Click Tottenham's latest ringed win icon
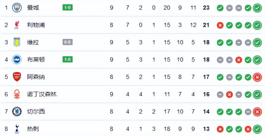Image resolution: width=265 pixels, height=136 pixels. (x=257, y=129)
